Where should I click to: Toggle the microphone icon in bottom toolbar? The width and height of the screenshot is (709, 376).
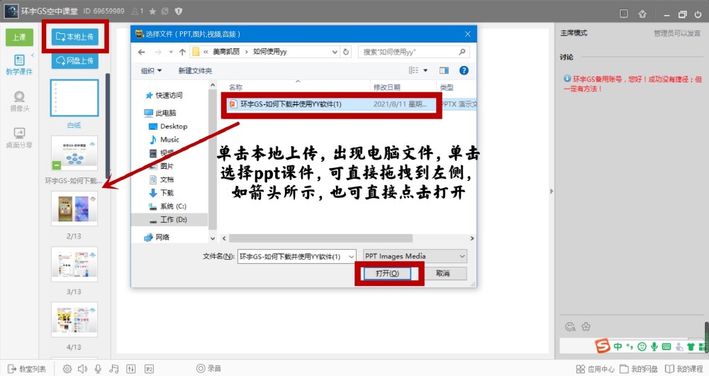98,369
